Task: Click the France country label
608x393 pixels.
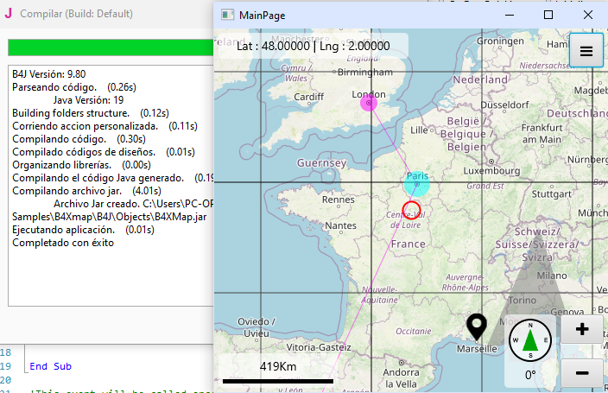Action: [408, 244]
